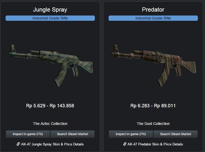205x152 pixels.
Task: Click the Jungle Spray card background
Action: pos(50,33)
